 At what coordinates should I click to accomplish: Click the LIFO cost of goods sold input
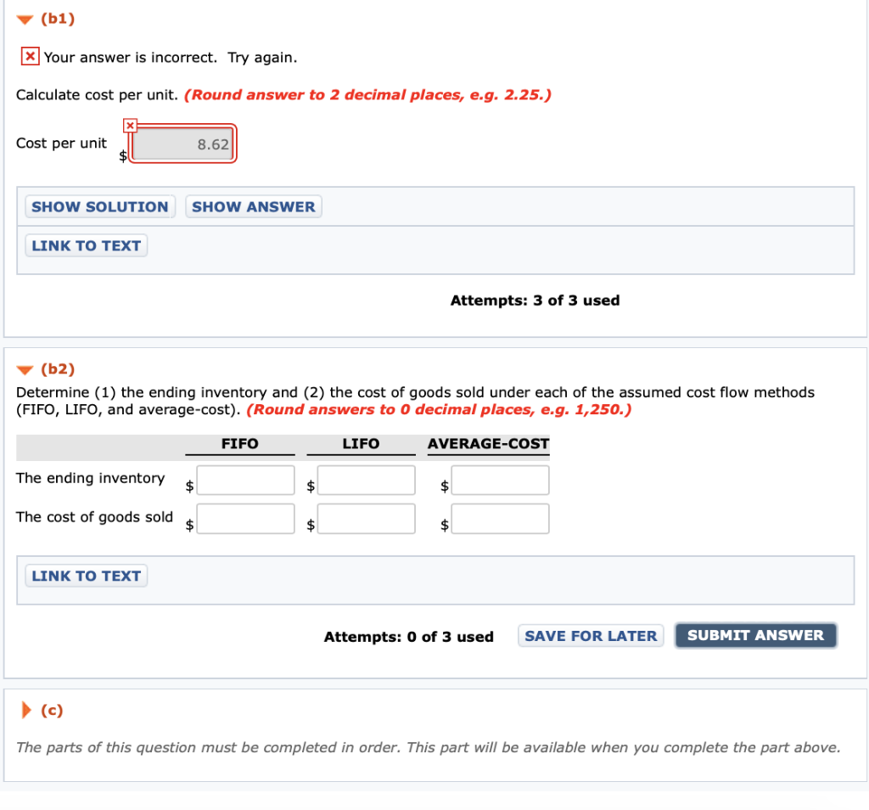[366, 518]
